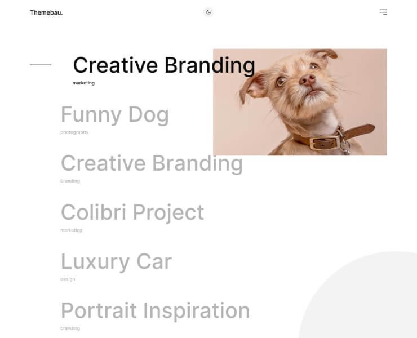Click the dog's nose in the photo
Screen dimensions: 417x338
tap(307, 80)
